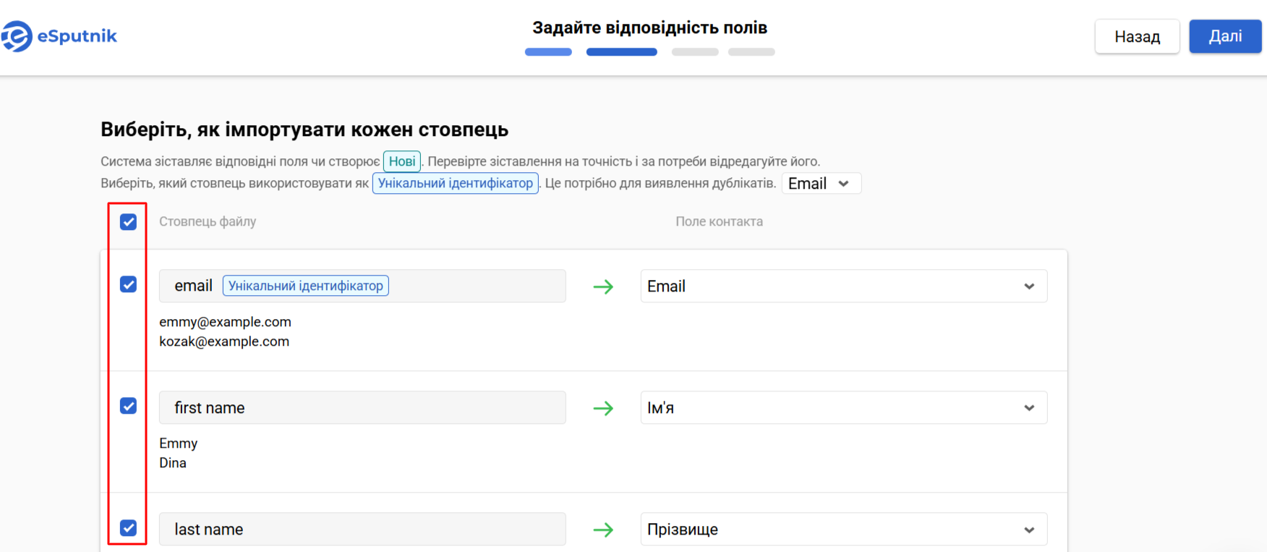Click the eSputnik logo
This screenshot has width=1267, height=552.
coord(59,36)
